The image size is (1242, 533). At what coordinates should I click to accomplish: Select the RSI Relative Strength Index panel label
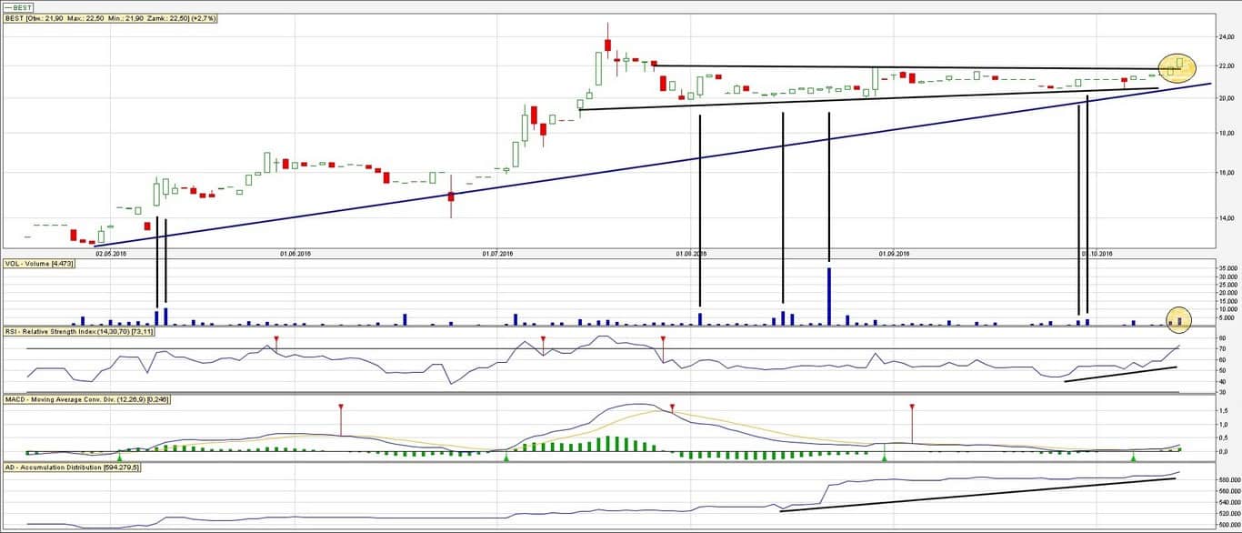click(80, 331)
